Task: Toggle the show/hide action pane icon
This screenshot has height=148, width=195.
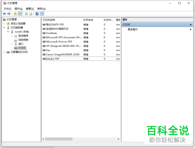Action: pos(42,14)
